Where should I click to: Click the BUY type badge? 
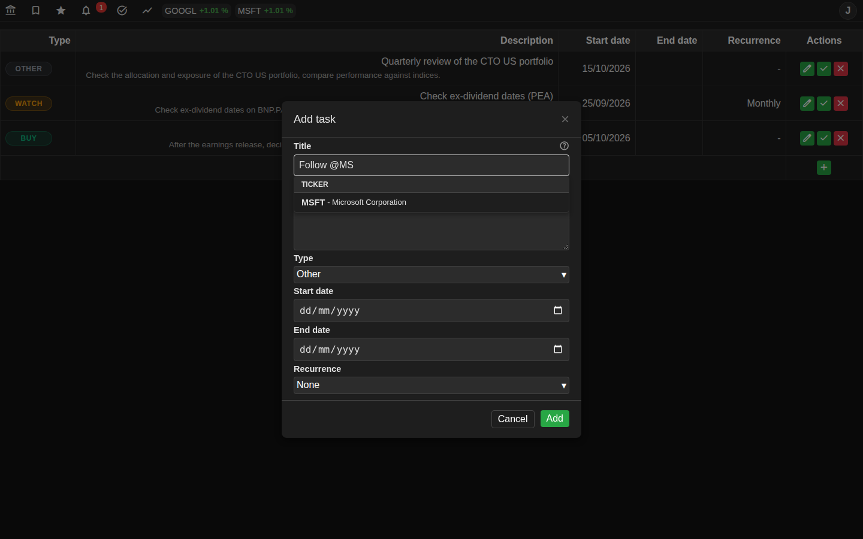pyautogui.click(x=29, y=138)
